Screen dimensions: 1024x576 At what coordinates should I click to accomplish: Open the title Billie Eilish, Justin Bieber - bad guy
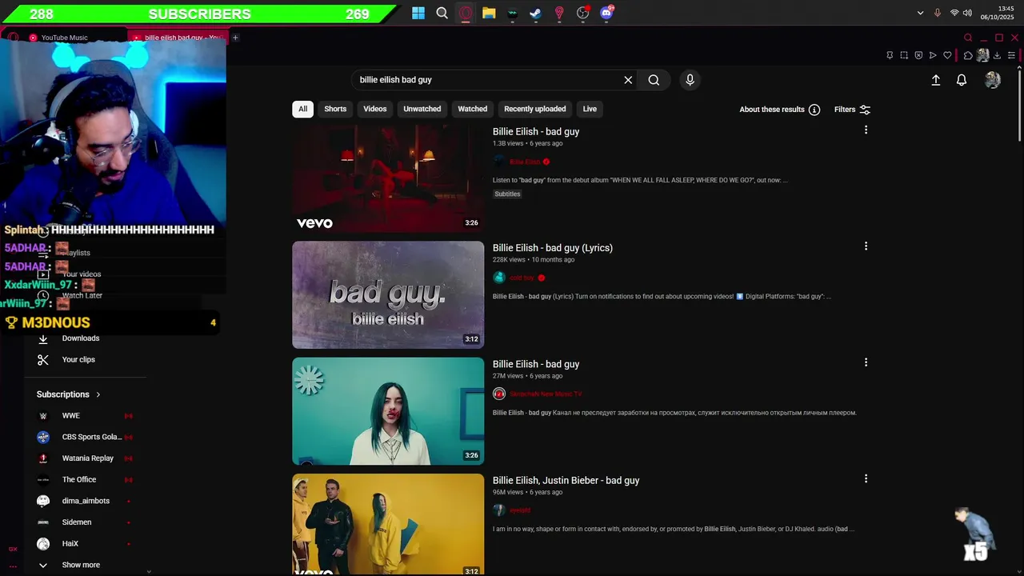(566, 480)
